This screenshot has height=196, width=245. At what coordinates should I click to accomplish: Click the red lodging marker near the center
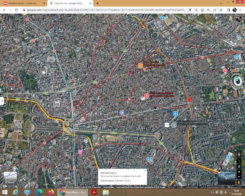pyautogui.click(x=147, y=95)
